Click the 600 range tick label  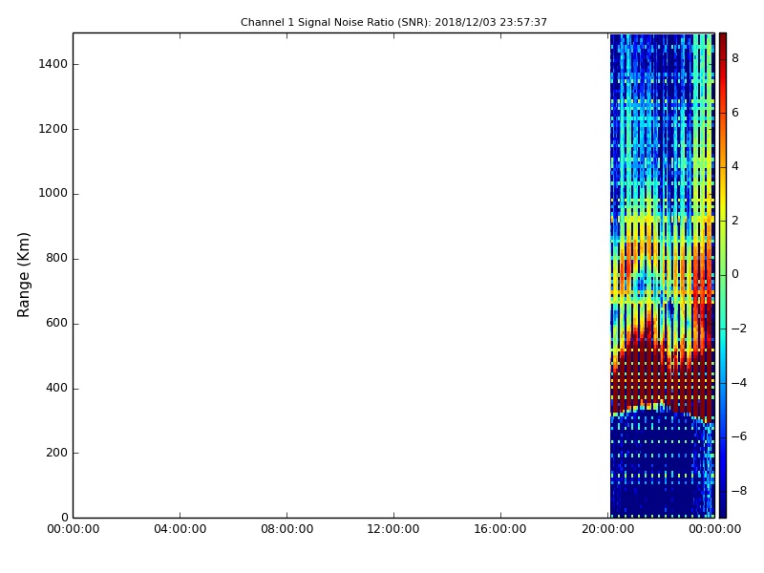point(56,323)
